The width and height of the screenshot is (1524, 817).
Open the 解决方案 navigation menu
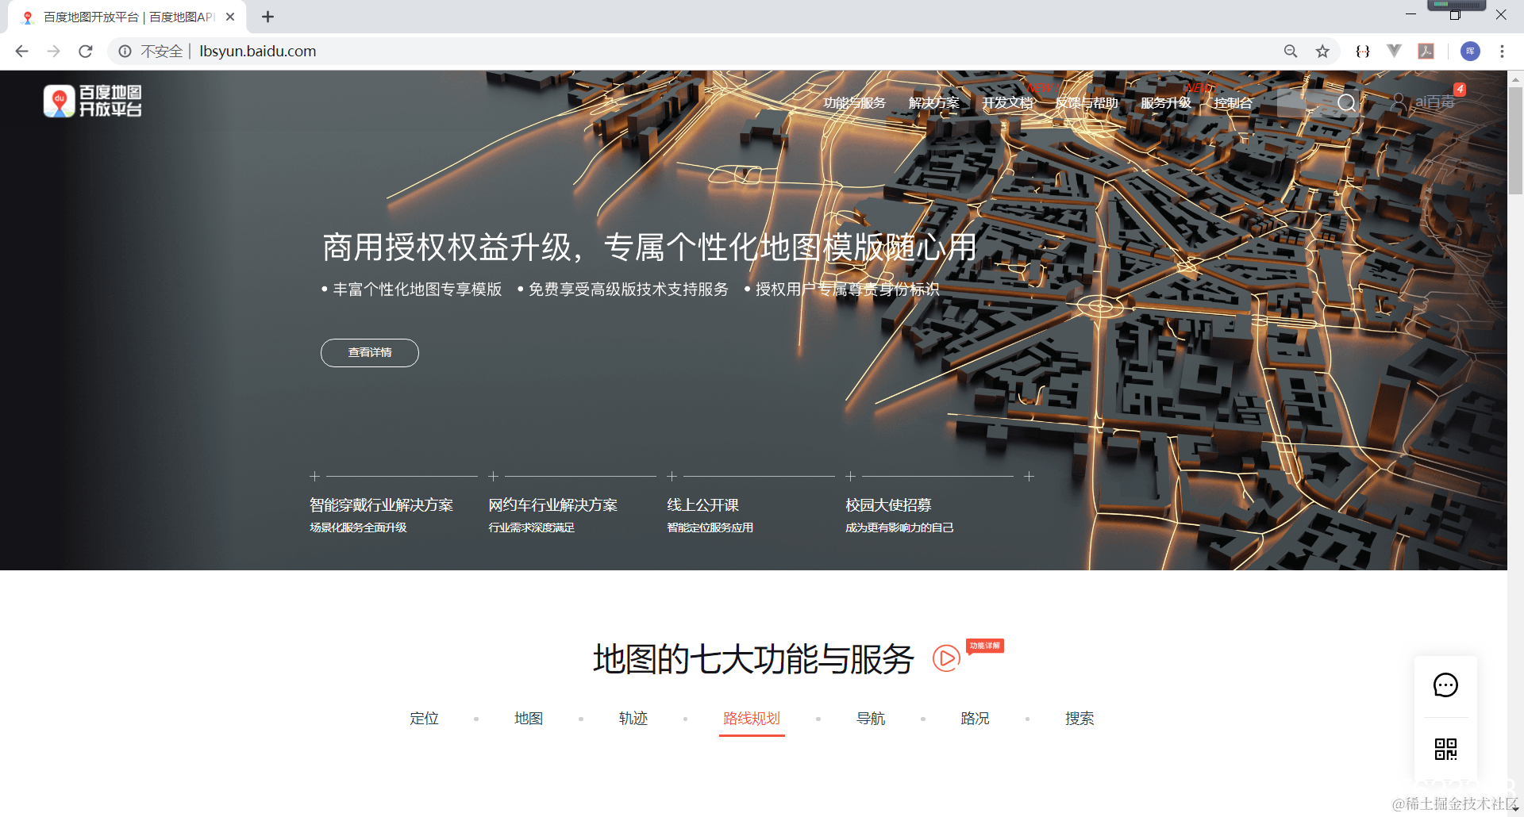coord(933,102)
